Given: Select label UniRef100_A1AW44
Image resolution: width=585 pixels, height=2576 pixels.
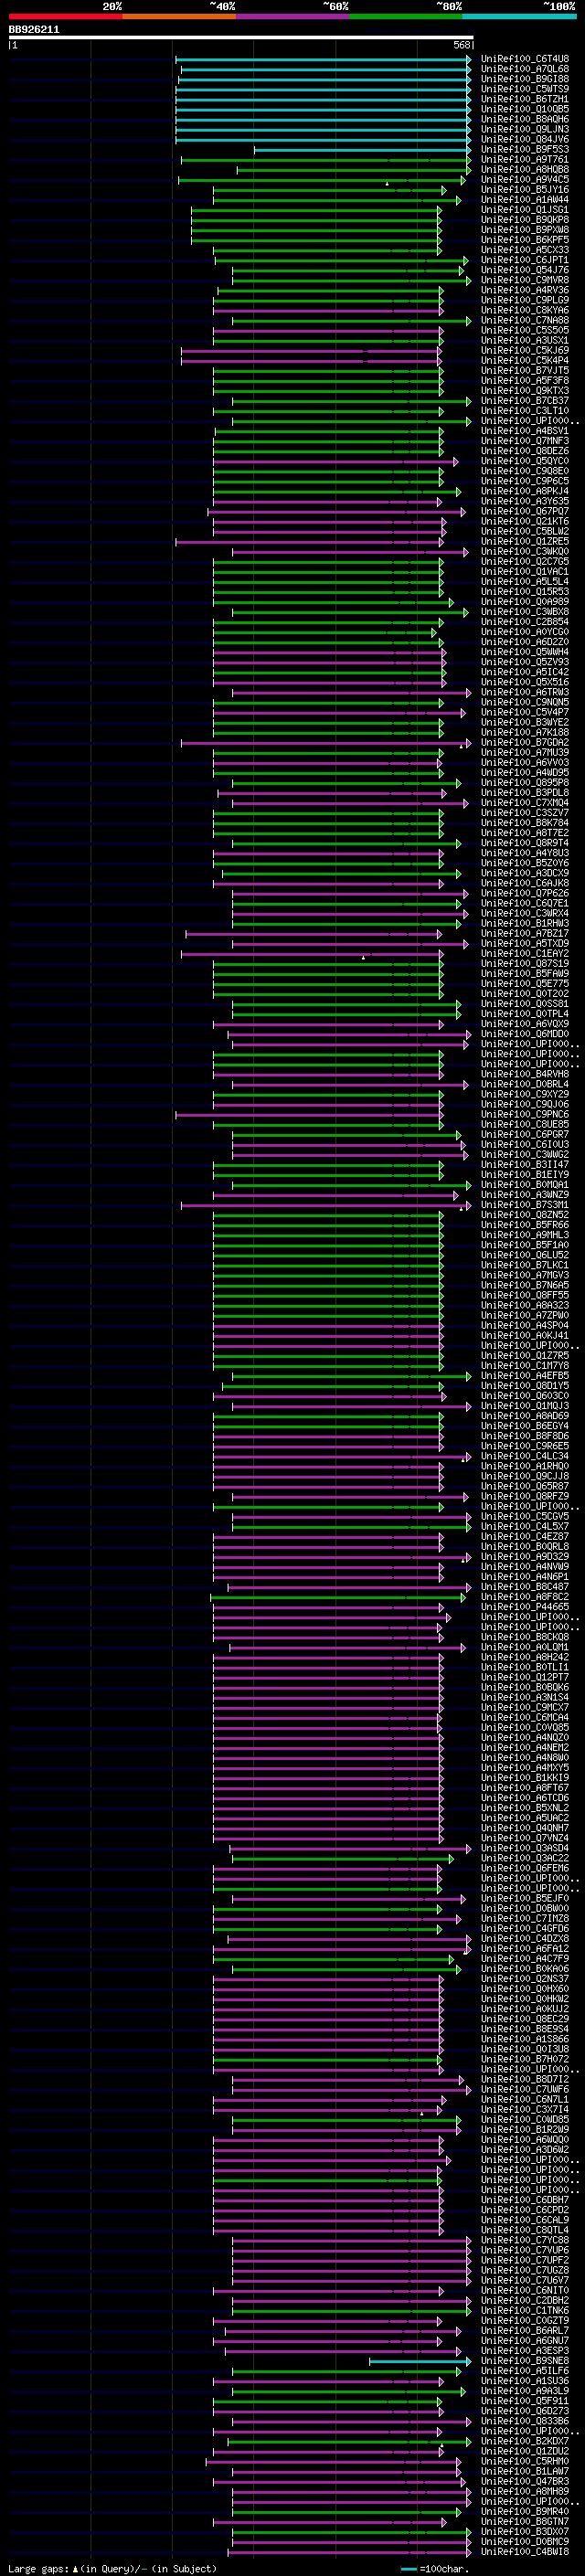Looking at the screenshot, I should (x=525, y=200).
